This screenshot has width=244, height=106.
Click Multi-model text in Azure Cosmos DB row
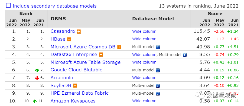click(x=143, y=47)
